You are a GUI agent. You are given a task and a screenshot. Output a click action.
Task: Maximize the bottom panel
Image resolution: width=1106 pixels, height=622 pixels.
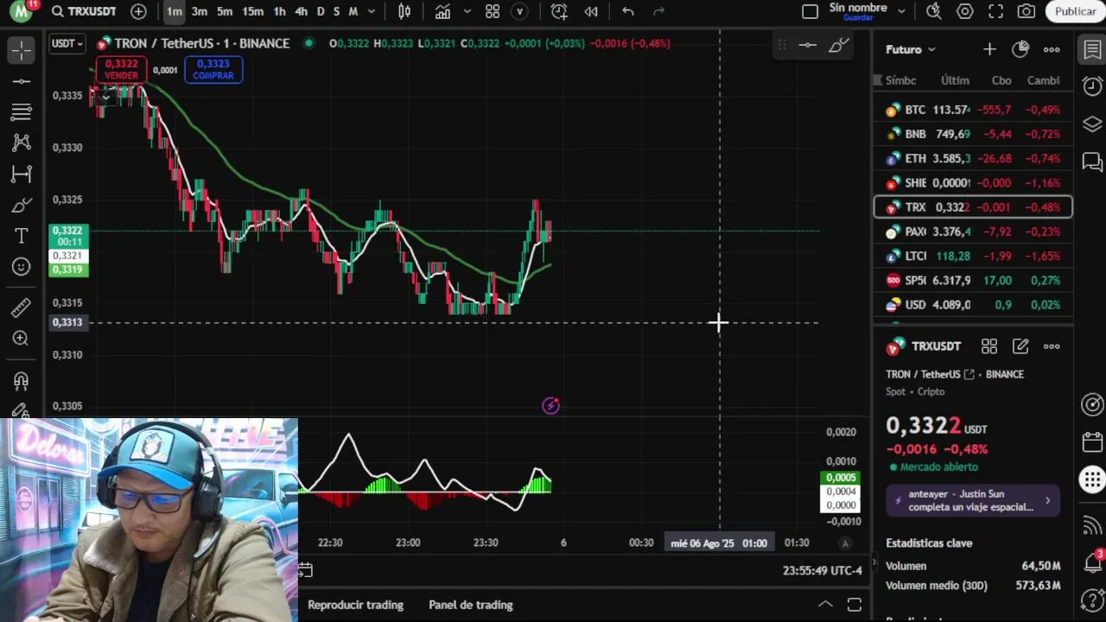[855, 605]
